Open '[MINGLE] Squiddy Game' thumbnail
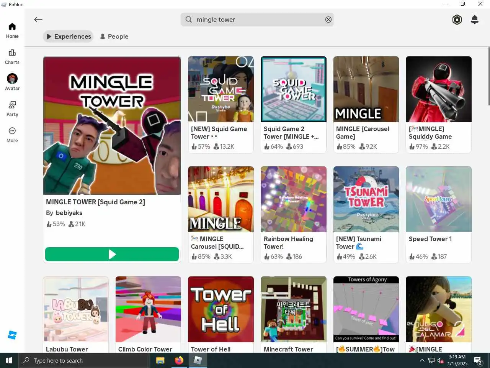The height and width of the screenshot is (368, 490). [x=439, y=89]
